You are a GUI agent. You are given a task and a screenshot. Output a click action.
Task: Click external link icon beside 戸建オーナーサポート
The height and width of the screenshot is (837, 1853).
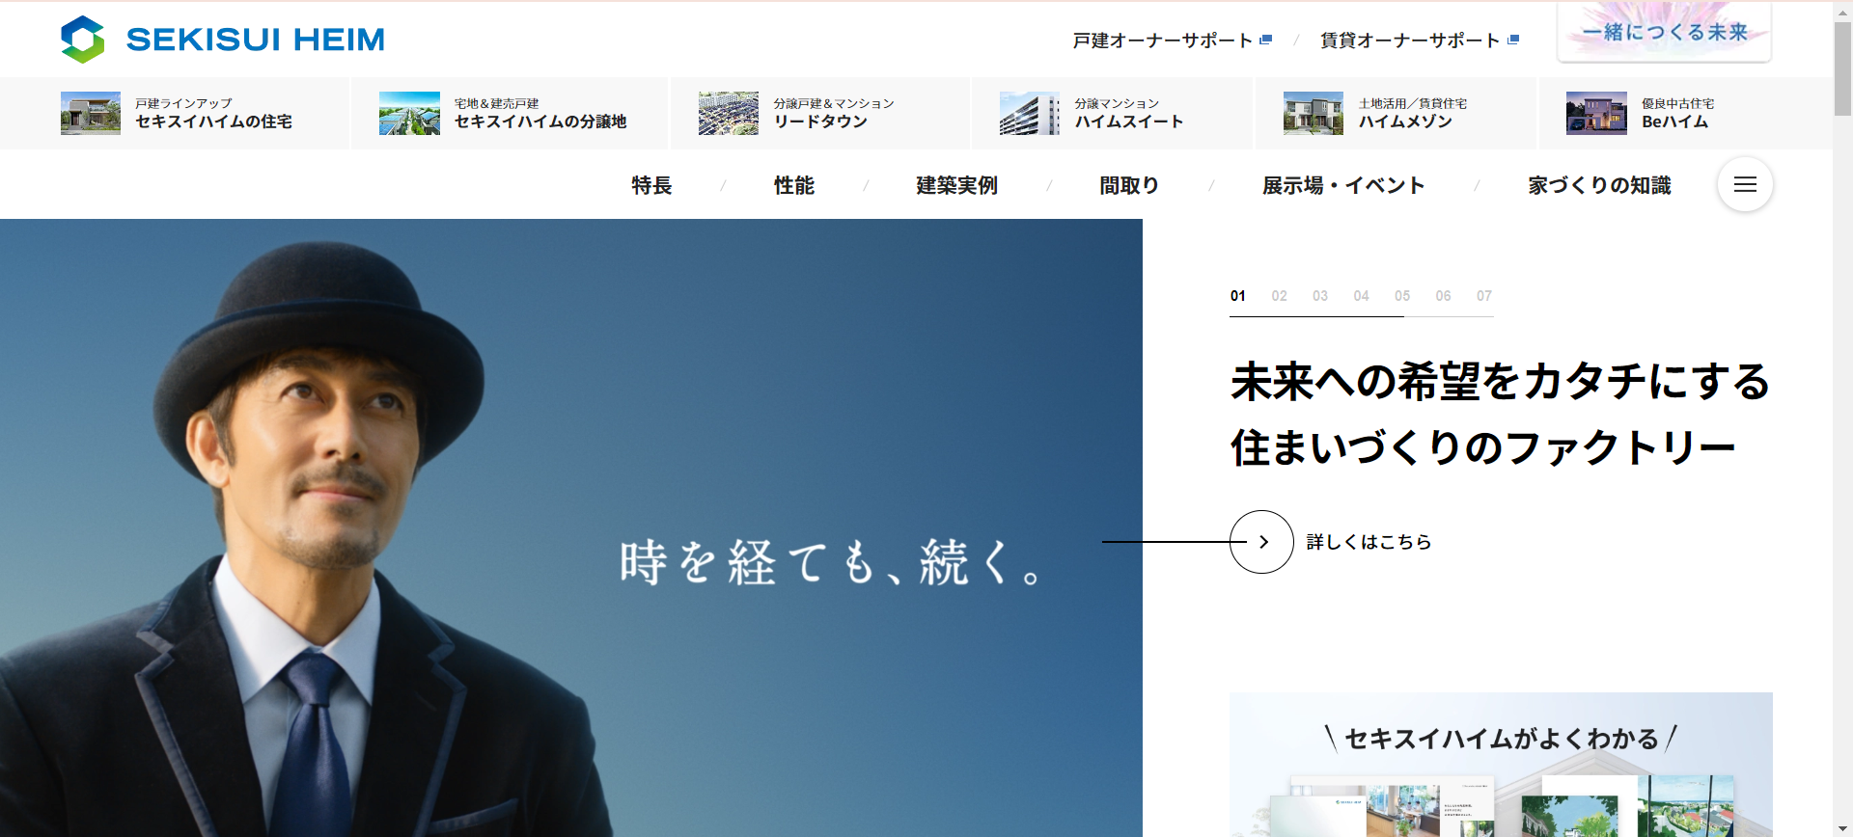(x=1266, y=40)
